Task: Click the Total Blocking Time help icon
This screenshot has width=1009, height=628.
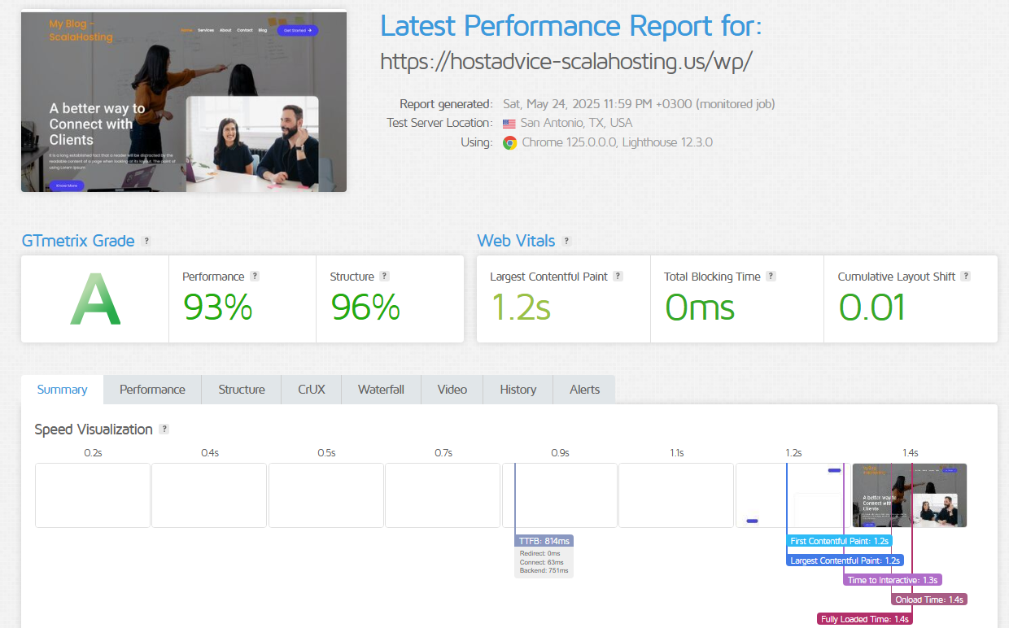Action: [771, 276]
